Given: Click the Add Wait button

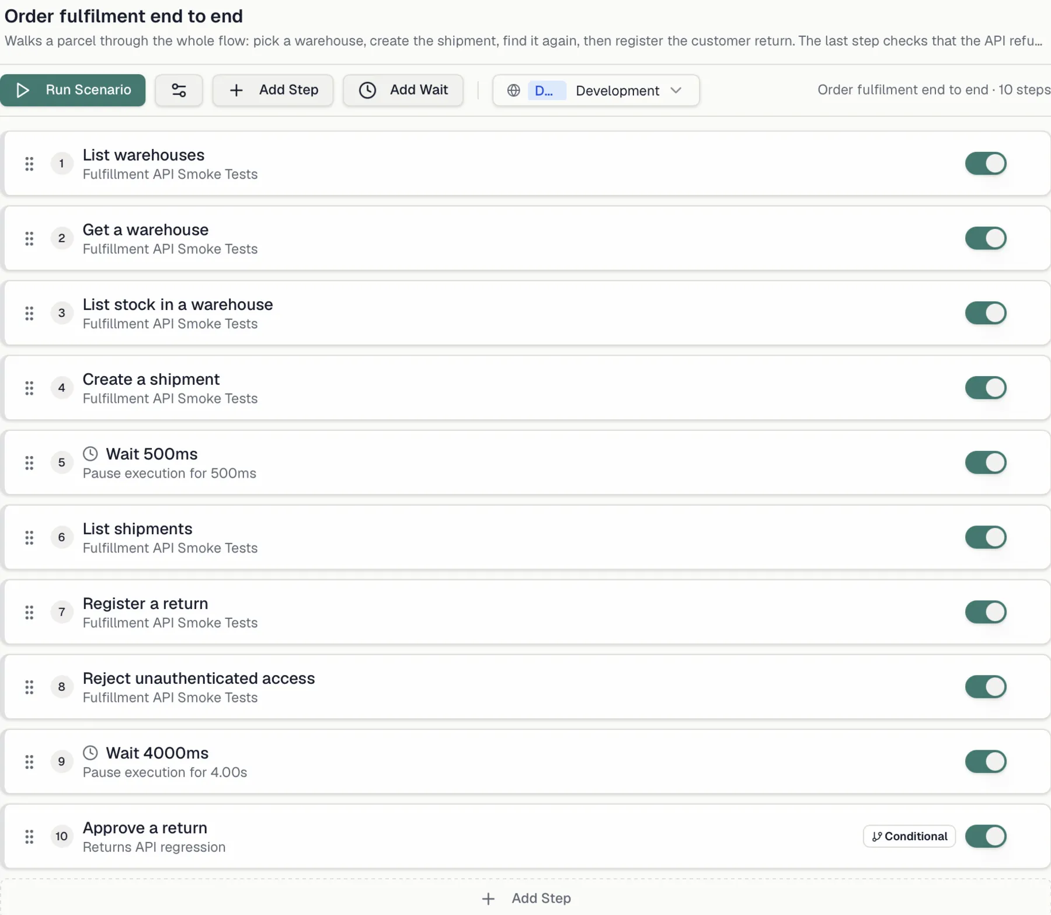Looking at the screenshot, I should tap(403, 90).
